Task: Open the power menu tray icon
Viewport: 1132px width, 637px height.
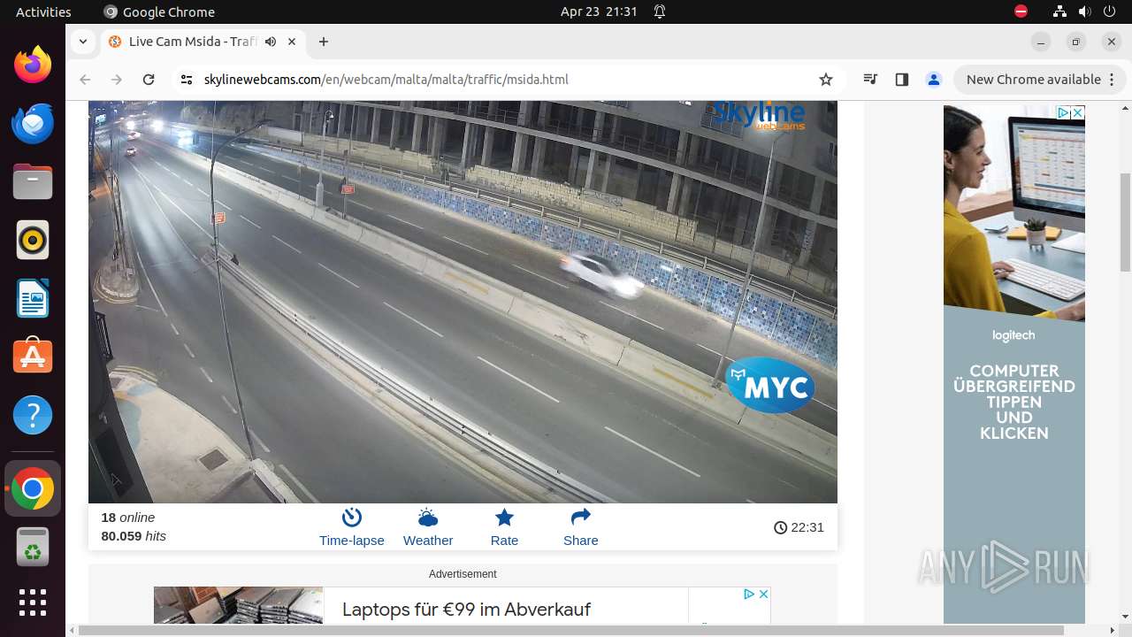Action: 1110,12
